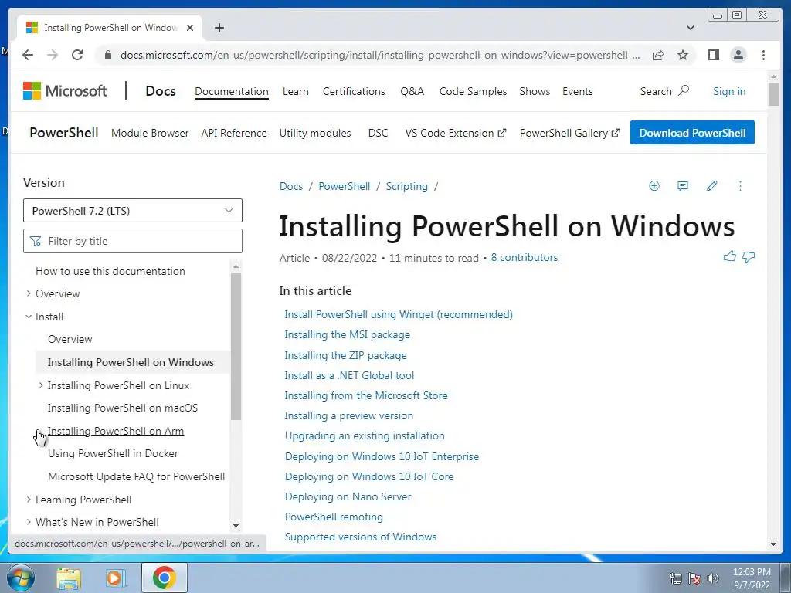The height and width of the screenshot is (593, 791).
Task: Expand Installing PowerShell on Linux node
Action: point(41,385)
